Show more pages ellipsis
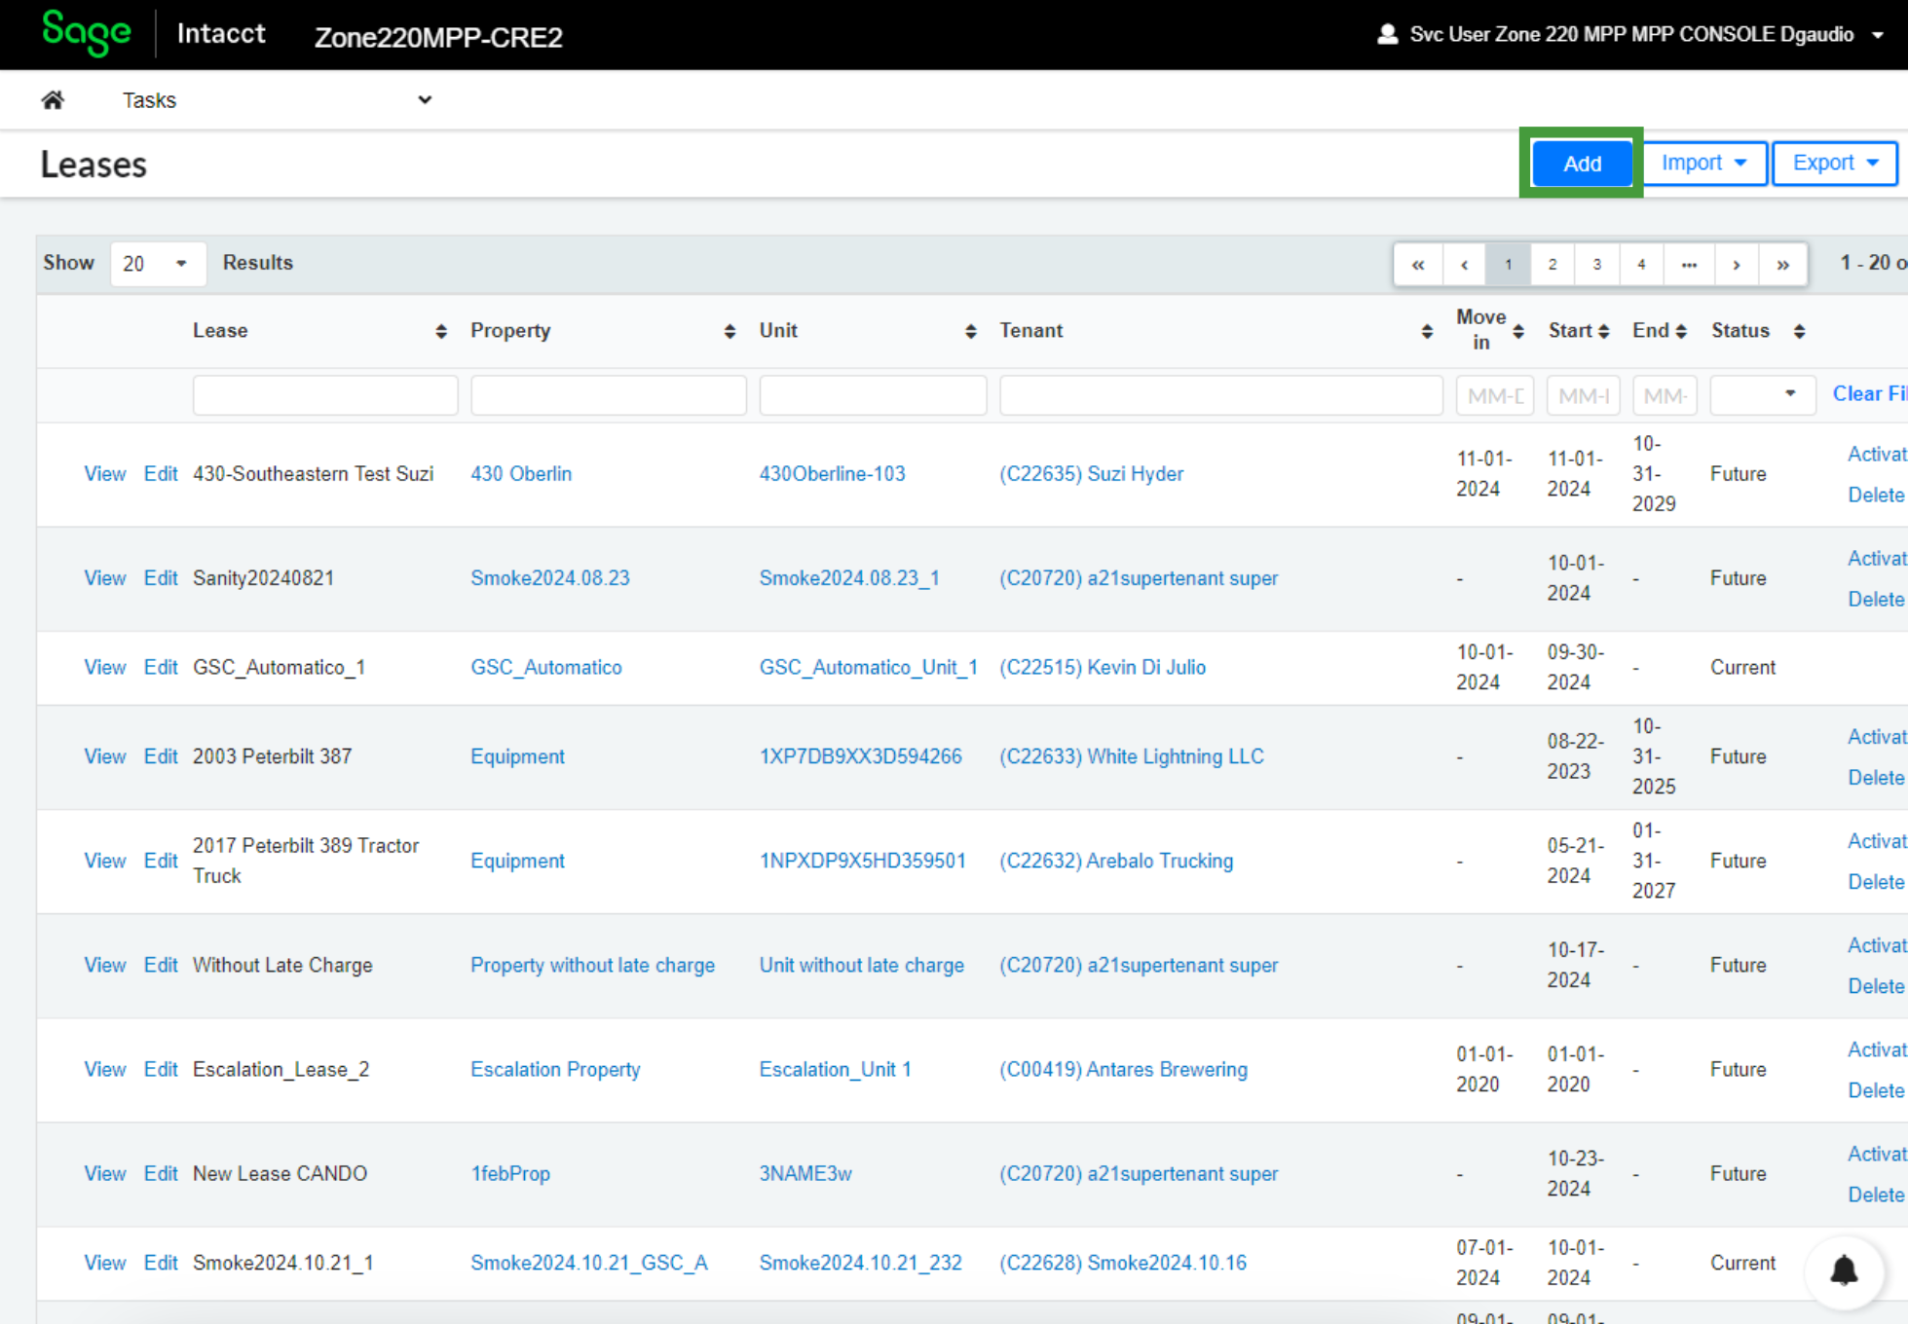 coord(1689,265)
